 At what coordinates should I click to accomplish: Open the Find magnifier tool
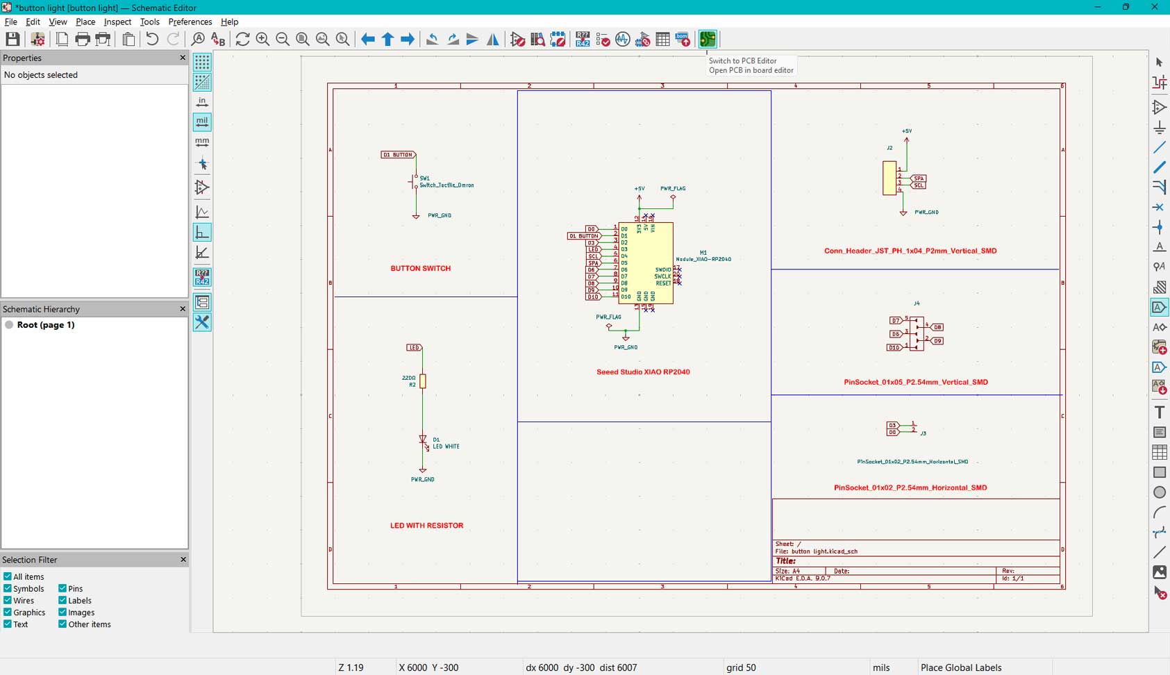pyautogui.click(x=198, y=39)
